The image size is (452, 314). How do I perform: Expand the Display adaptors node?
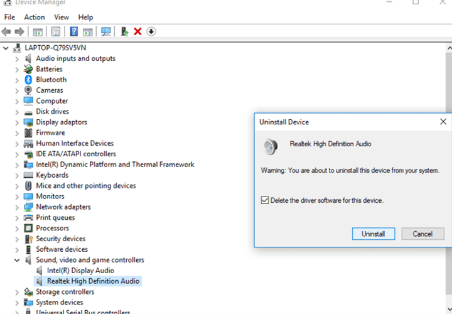click(x=17, y=122)
